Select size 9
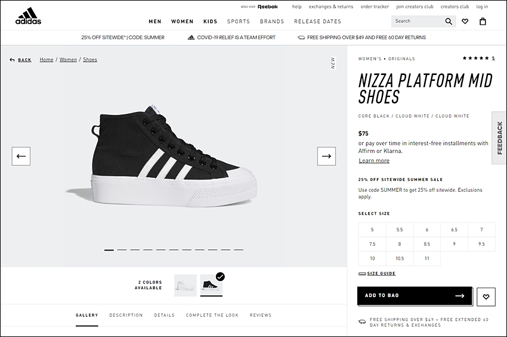 coord(454,244)
